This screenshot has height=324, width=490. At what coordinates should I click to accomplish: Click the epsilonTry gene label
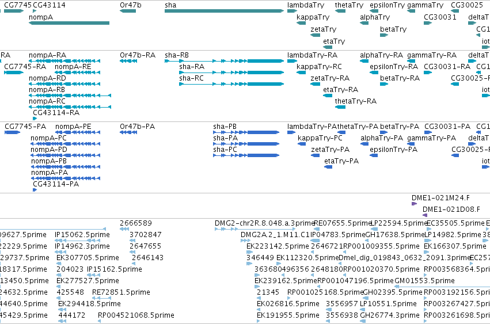tap(387, 5)
